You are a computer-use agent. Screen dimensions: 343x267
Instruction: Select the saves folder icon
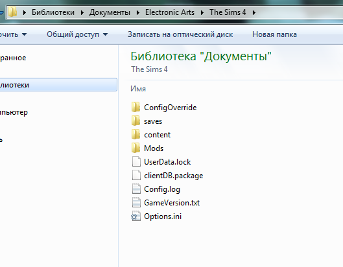pyautogui.click(x=136, y=121)
